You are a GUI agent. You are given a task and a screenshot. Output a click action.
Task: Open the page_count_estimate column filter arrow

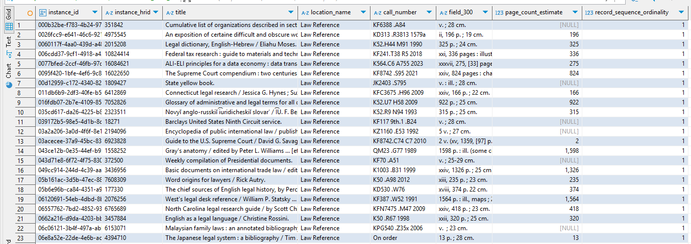[x=575, y=12]
